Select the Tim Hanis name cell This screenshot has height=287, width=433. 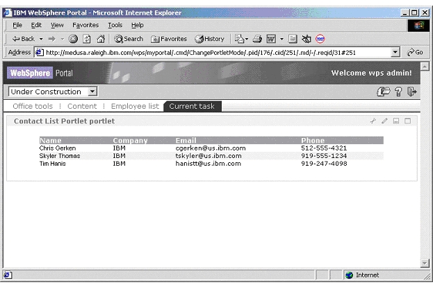click(52, 164)
